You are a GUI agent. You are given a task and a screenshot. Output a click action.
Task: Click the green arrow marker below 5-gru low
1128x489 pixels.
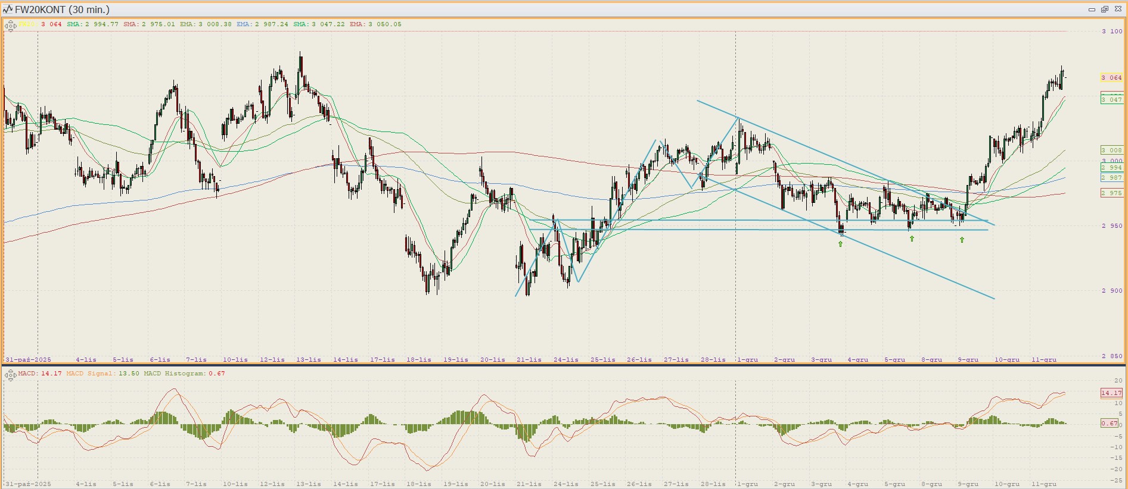(x=912, y=239)
